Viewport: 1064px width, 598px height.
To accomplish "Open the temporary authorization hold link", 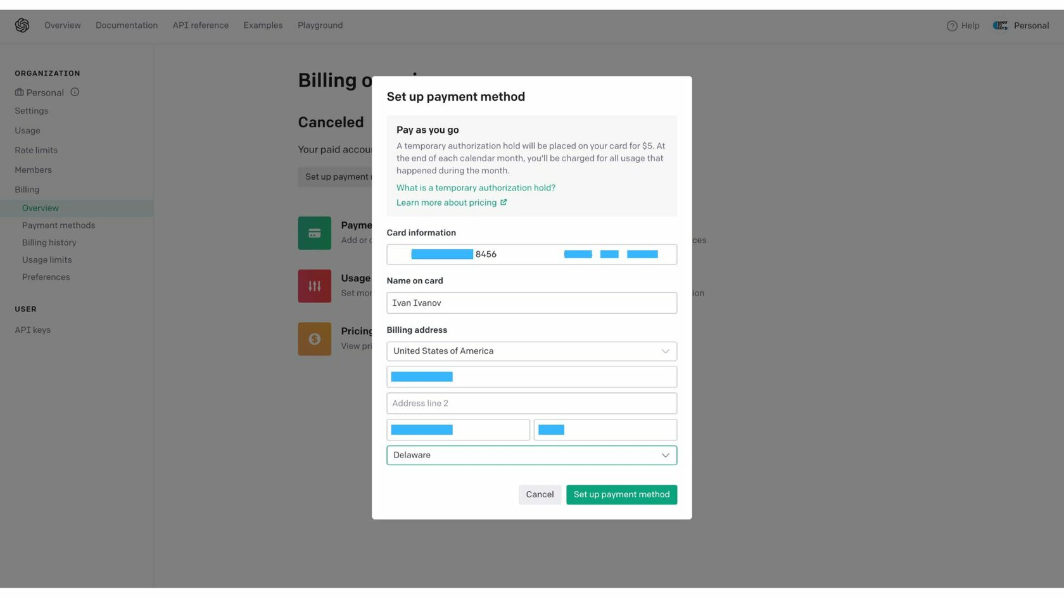I will pyautogui.click(x=476, y=188).
